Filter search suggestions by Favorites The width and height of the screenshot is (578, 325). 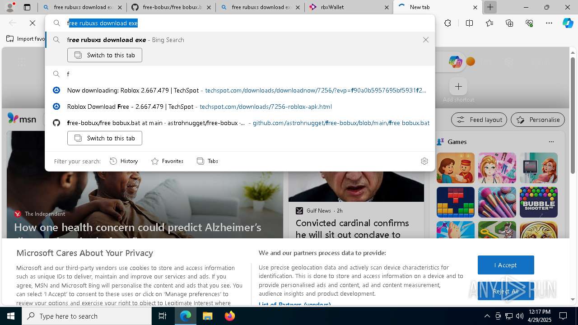click(x=167, y=161)
